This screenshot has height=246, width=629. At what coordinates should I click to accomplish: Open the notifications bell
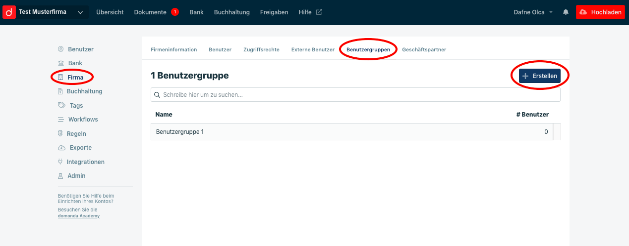566,12
